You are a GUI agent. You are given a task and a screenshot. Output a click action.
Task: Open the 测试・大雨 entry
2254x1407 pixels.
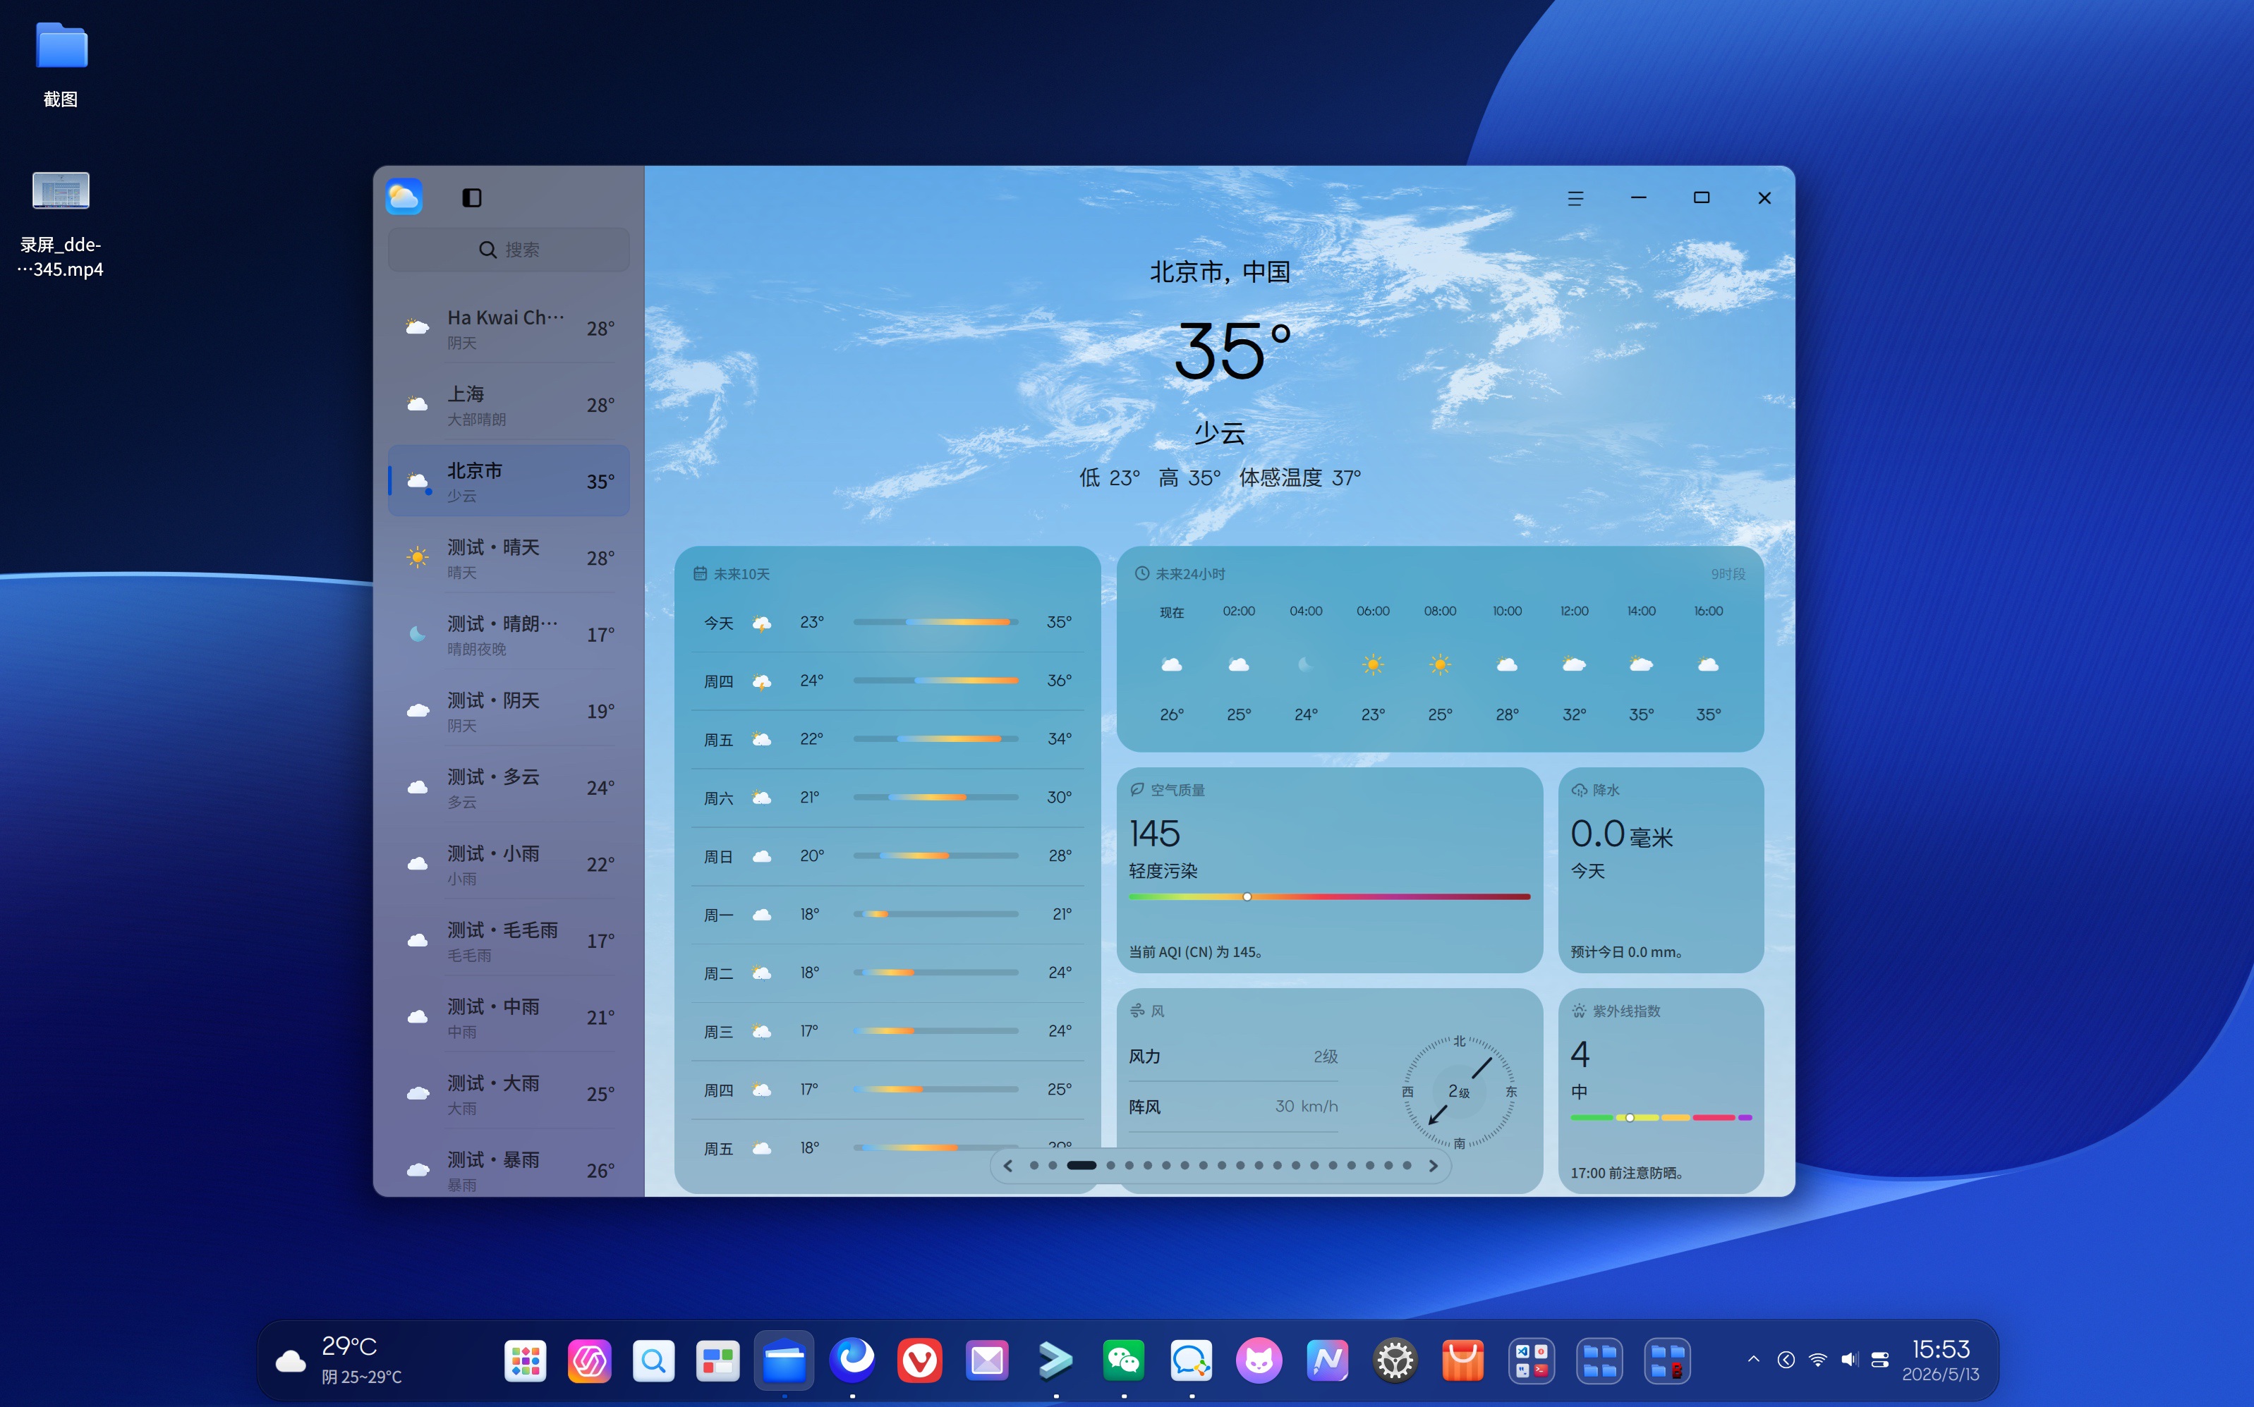tap(508, 1093)
